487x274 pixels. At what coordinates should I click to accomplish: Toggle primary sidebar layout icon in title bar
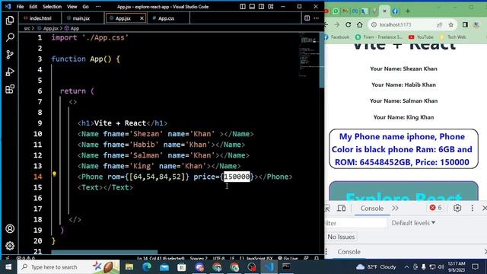pyautogui.click(x=243, y=7)
